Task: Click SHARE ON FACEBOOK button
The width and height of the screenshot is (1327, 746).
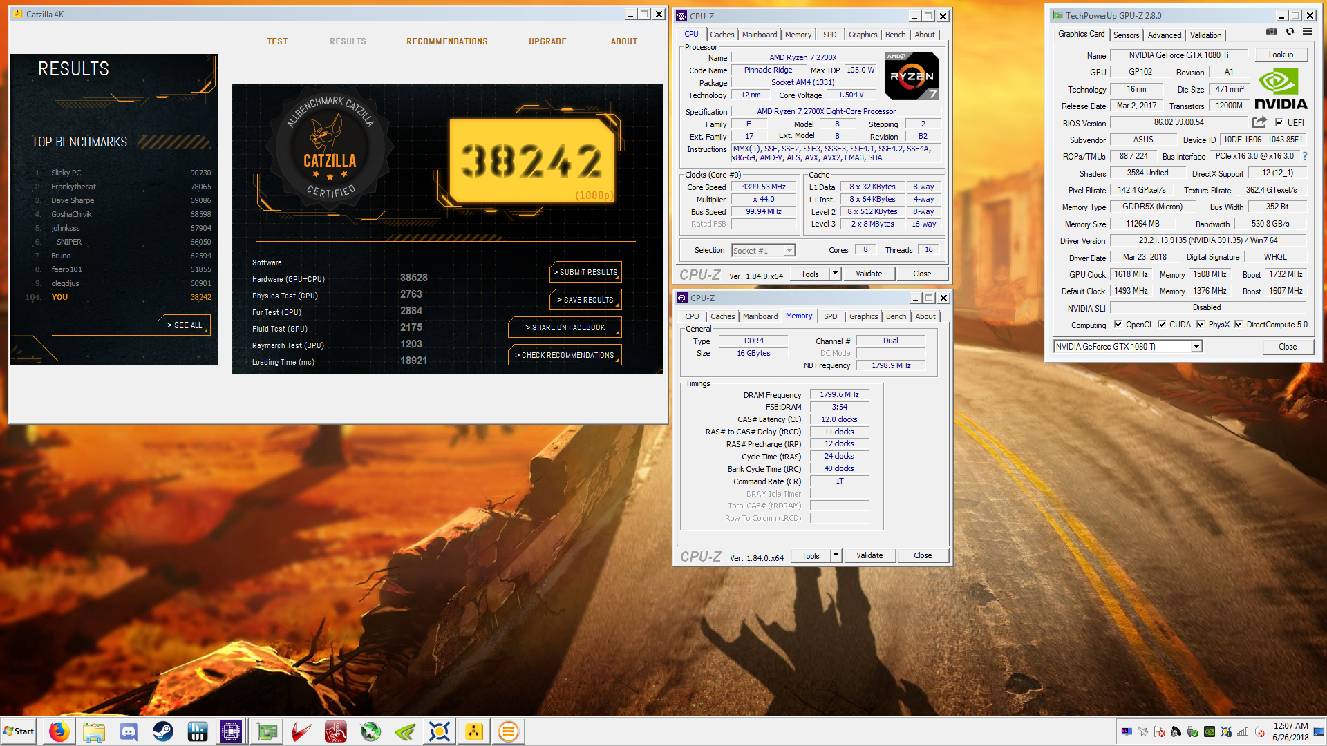Action: pyautogui.click(x=565, y=327)
